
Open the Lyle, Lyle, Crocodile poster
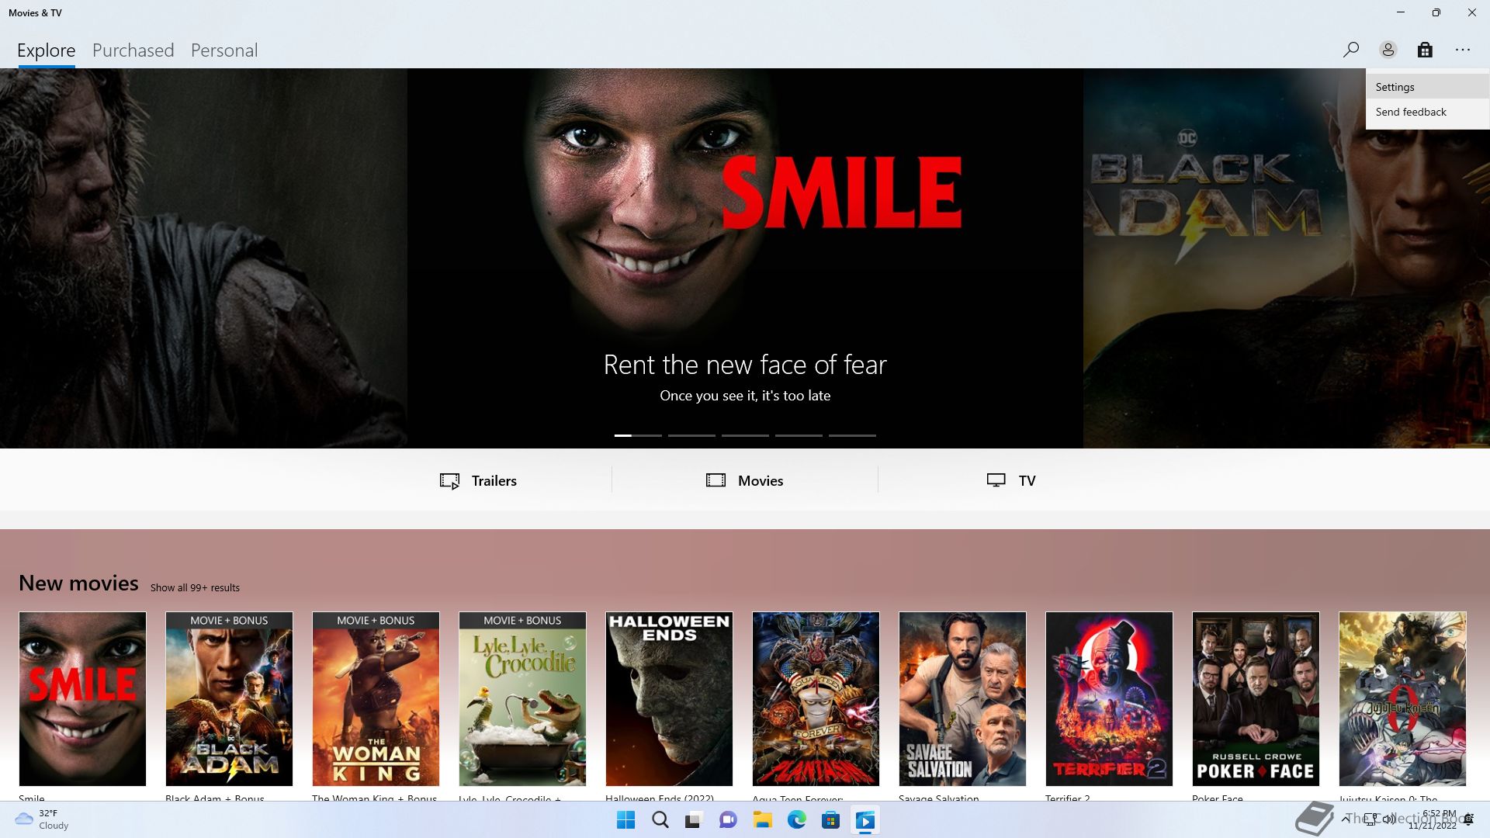pos(522,698)
